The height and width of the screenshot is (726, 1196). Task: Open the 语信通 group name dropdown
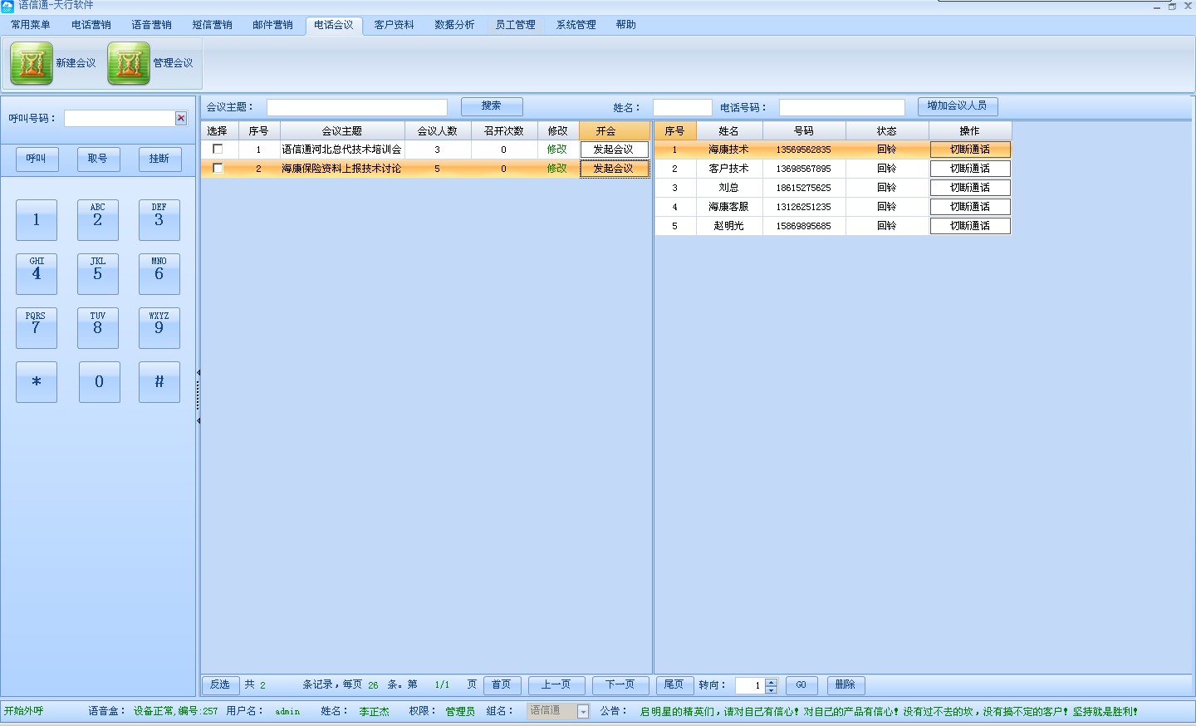583,712
